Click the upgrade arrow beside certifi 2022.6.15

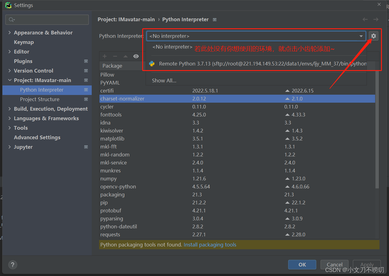click(287, 91)
